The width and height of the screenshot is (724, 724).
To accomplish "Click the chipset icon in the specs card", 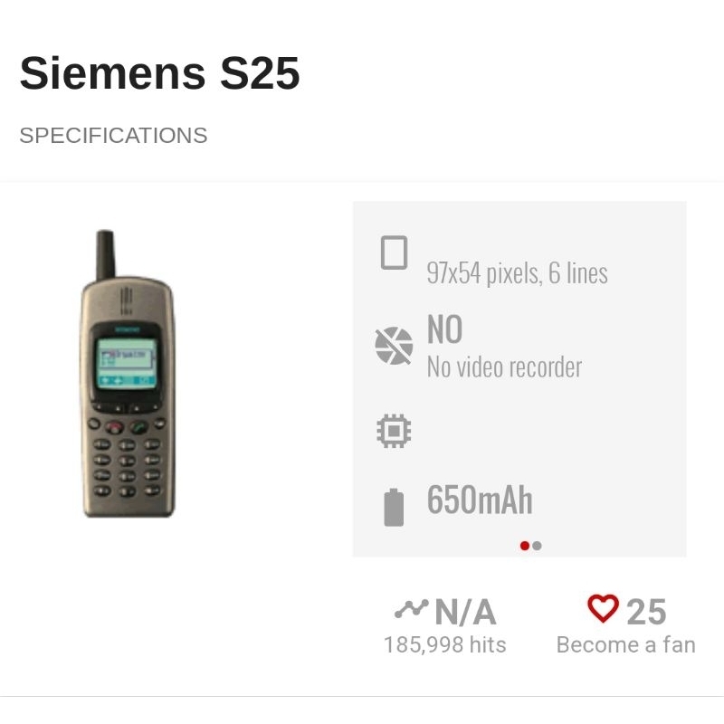I will pyautogui.click(x=394, y=430).
